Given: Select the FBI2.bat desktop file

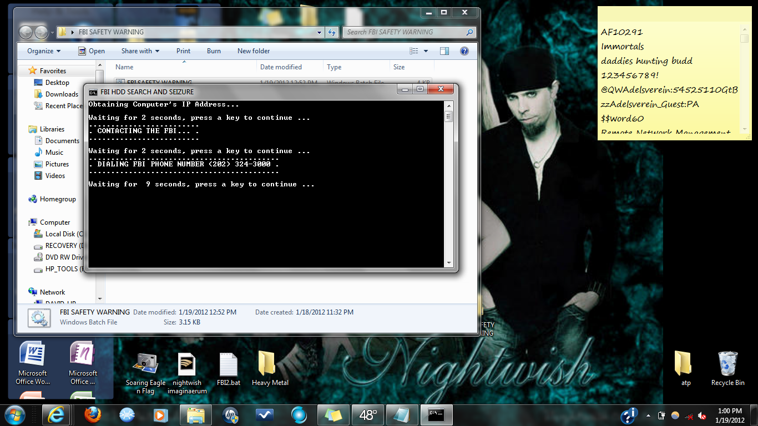Looking at the screenshot, I should pos(228,368).
